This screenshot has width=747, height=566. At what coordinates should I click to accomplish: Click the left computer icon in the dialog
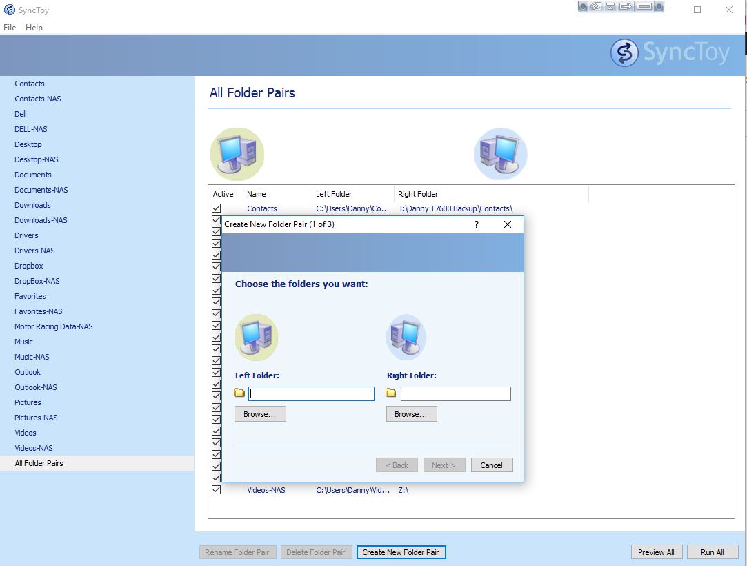click(x=257, y=337)
